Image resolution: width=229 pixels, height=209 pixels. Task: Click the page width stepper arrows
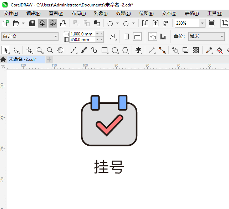tap(100, 34)
